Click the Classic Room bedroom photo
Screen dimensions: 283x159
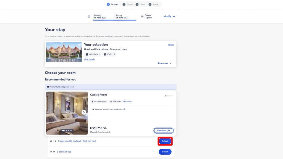(67, 113)
